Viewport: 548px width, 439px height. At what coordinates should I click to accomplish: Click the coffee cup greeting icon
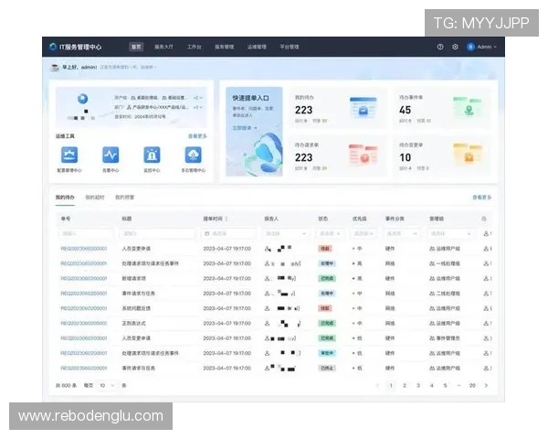pos(55,67)
